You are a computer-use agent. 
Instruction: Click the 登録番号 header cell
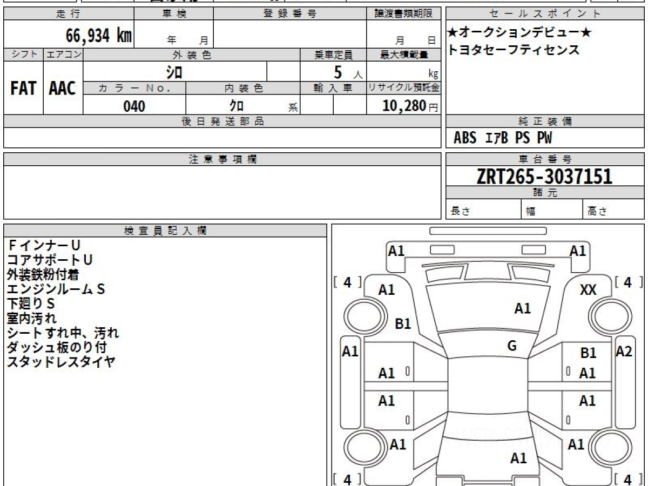click(x=290, y=14)
